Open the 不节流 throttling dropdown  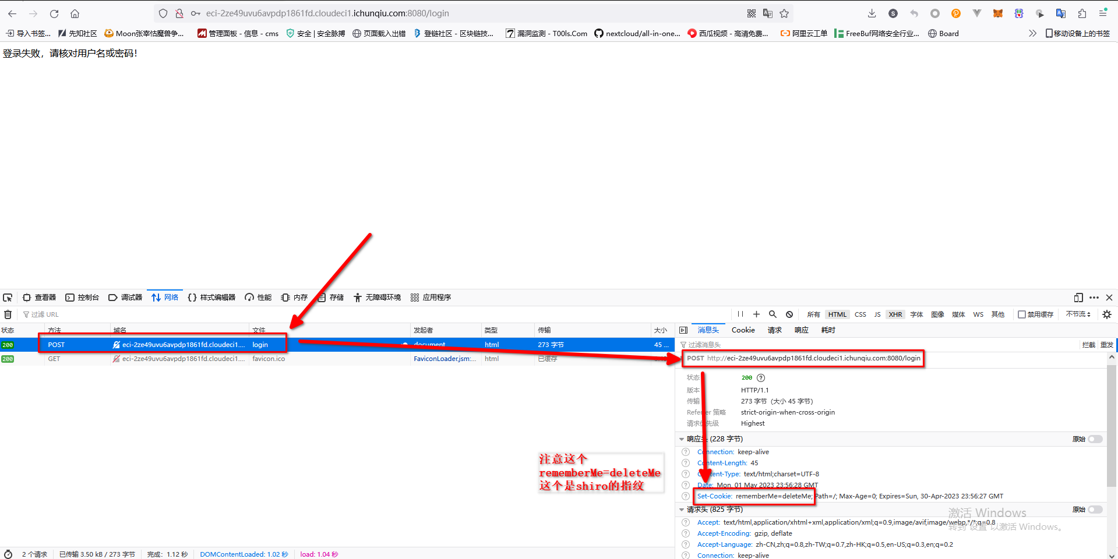(1078, 314)
